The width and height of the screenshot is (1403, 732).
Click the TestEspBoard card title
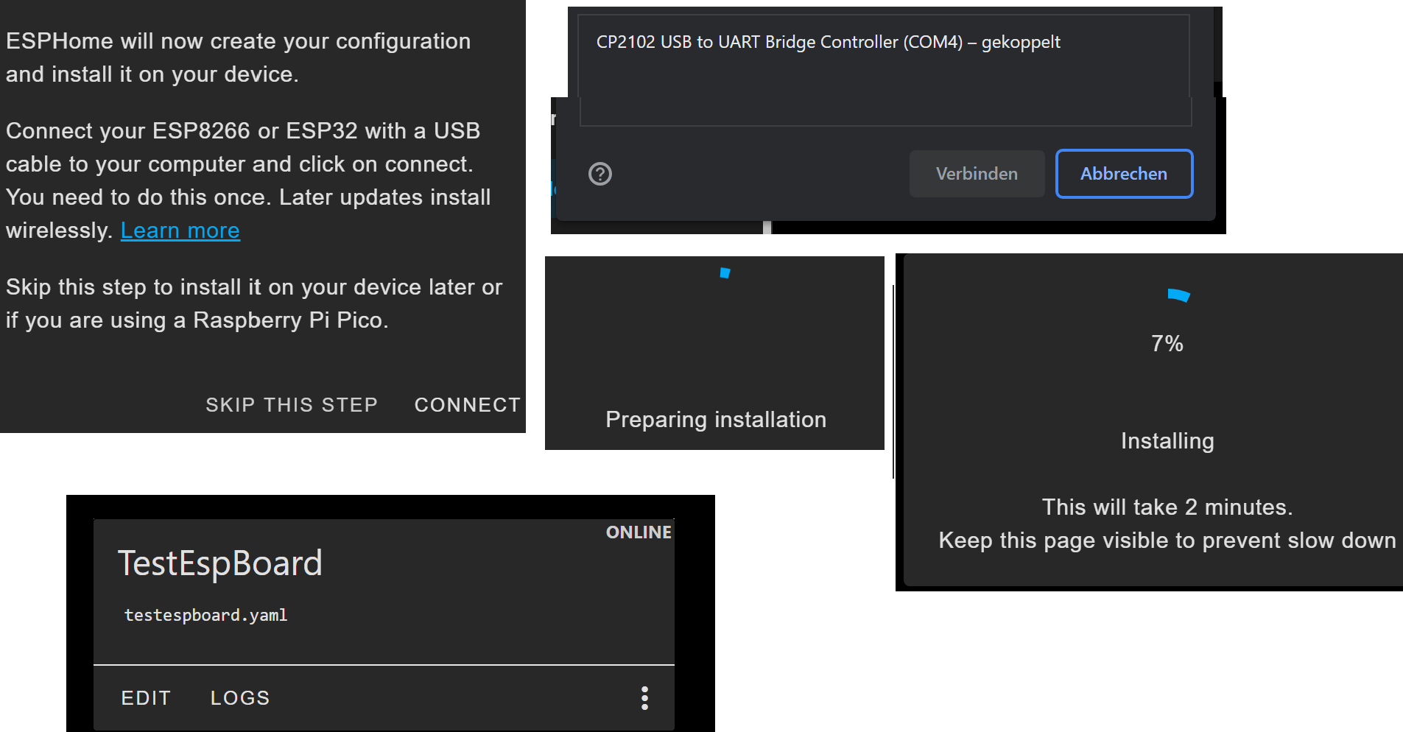(221, 563)
